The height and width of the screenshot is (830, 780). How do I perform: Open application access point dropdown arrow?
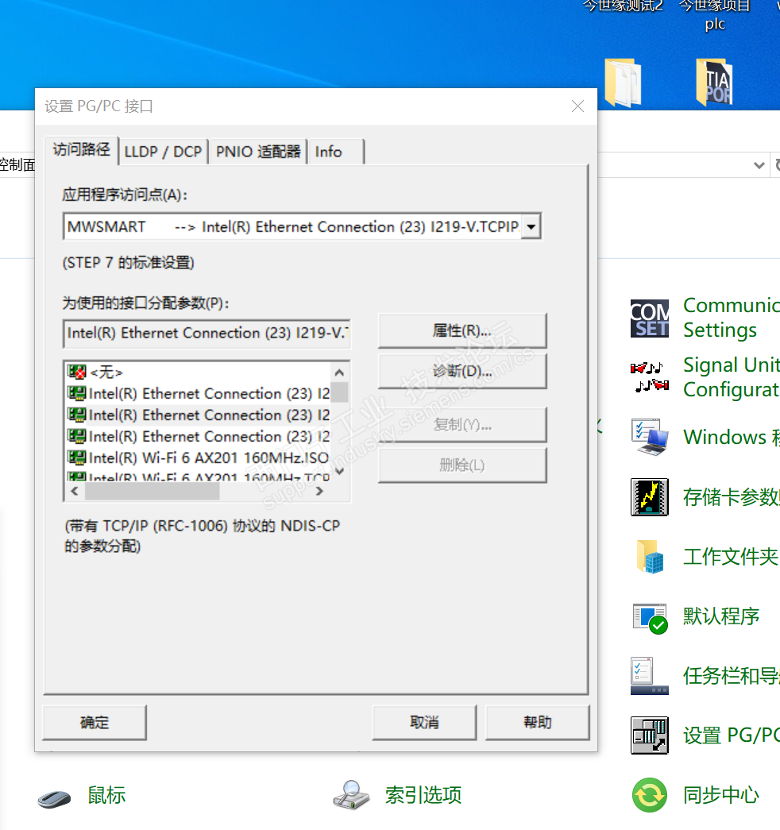(x=531, y=227)
